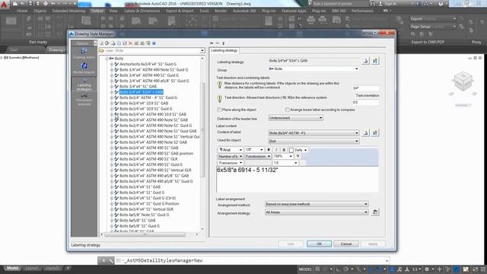Open the font size 1.0" dropdown

click(x=254, y=150)
